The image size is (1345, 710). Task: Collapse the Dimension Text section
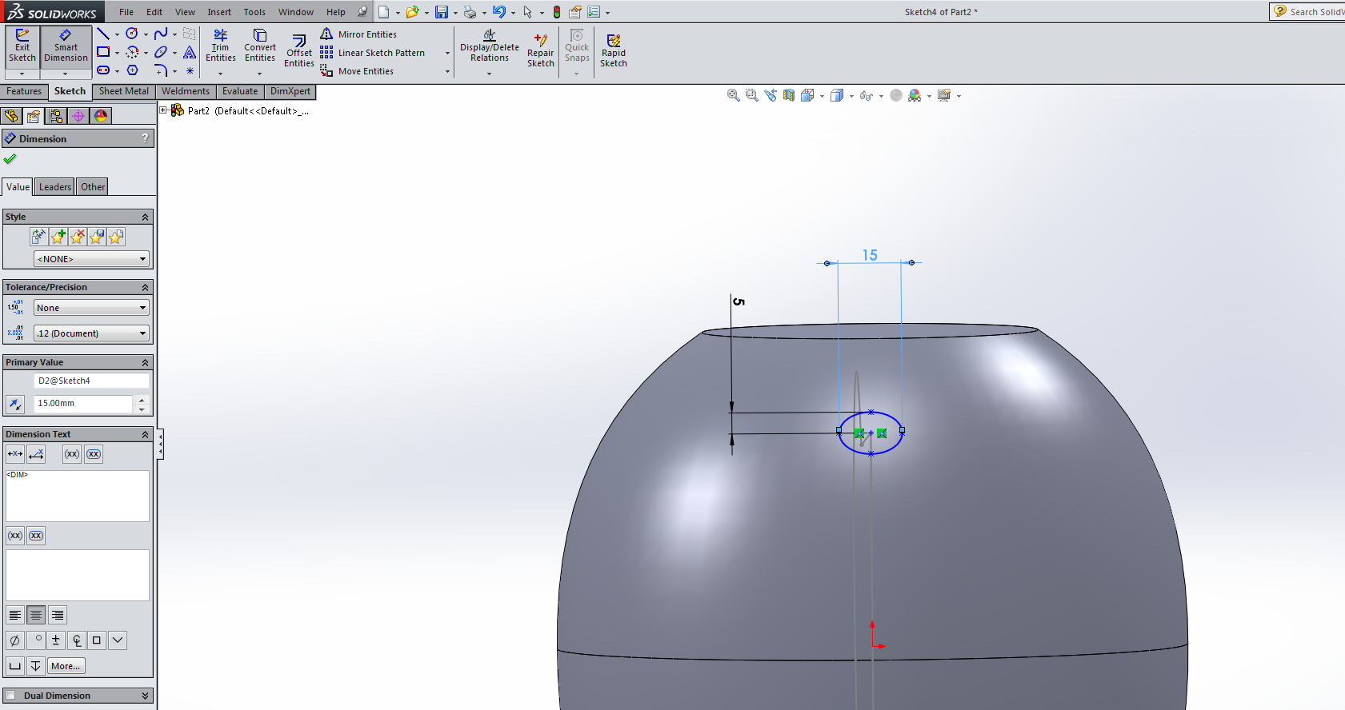[x=145, y=434]
